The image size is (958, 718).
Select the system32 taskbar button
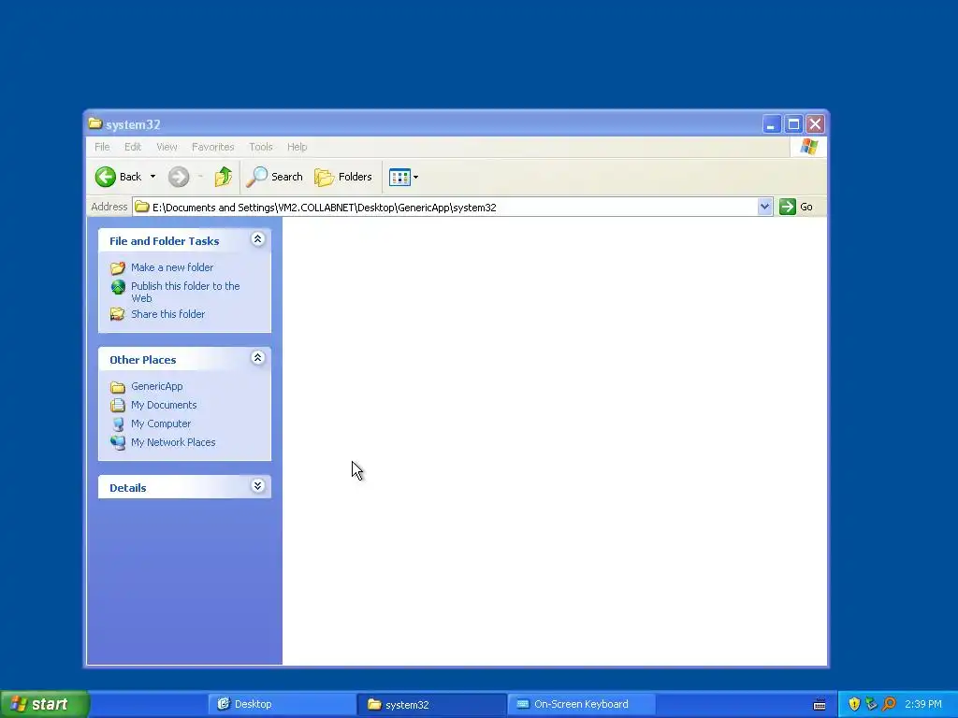pos(432,704)
